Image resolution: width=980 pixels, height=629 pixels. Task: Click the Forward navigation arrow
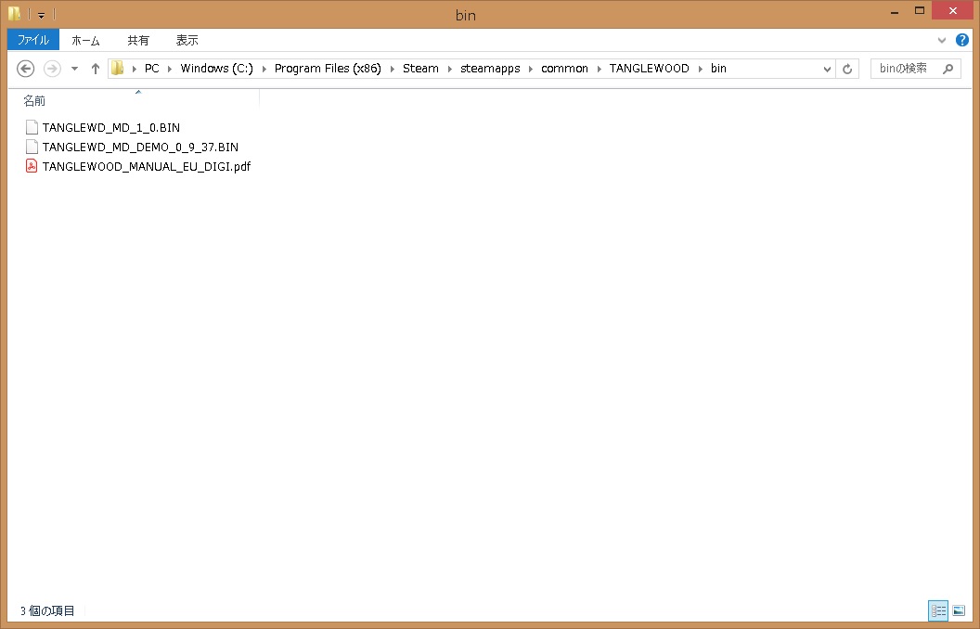53,69
